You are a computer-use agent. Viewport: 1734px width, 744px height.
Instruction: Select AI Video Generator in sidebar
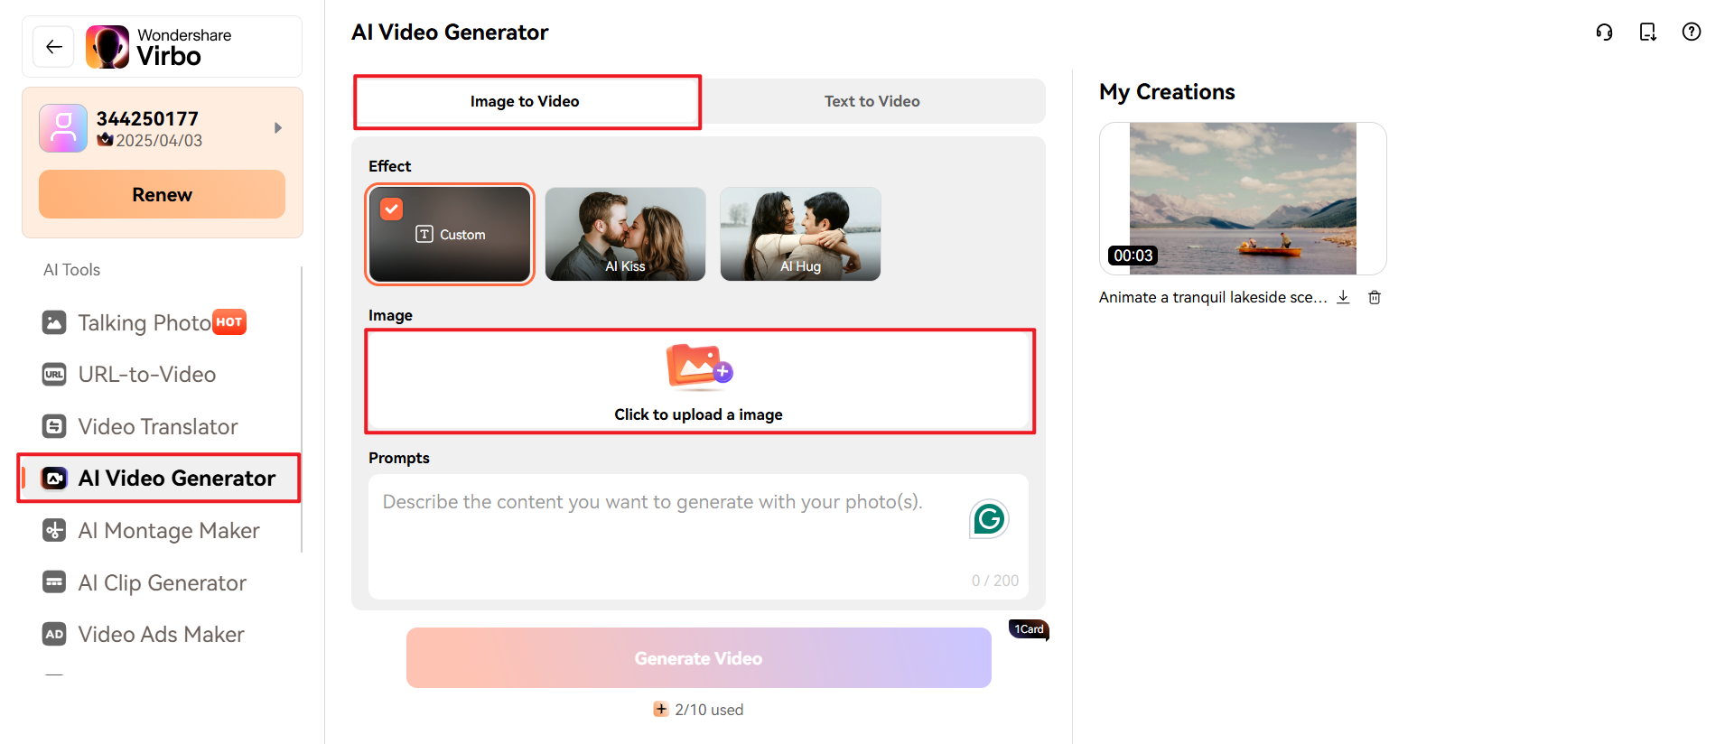click(x=159, y=479)
